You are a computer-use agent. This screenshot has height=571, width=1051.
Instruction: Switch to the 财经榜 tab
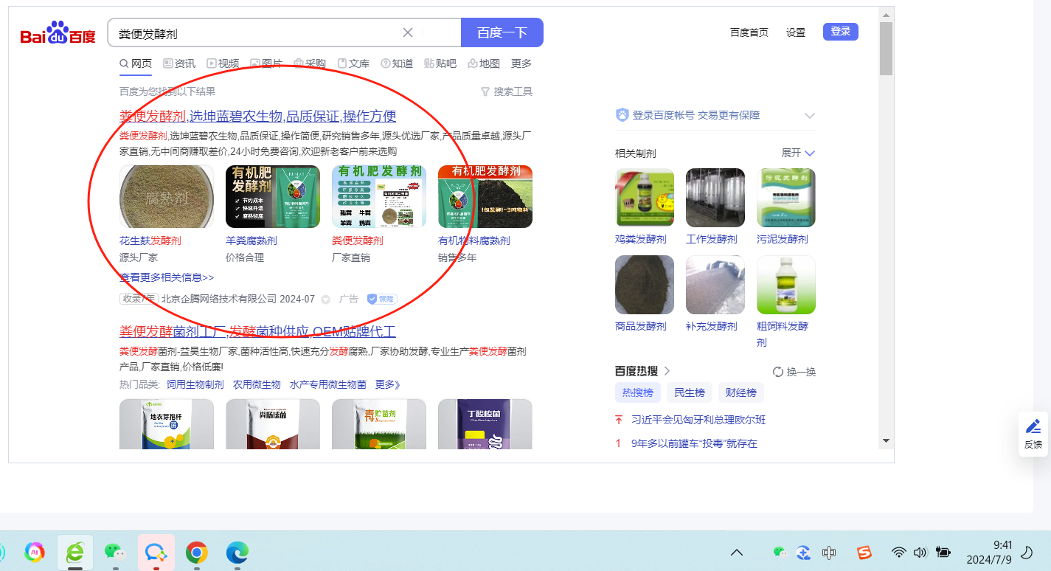tap(740, 392)
